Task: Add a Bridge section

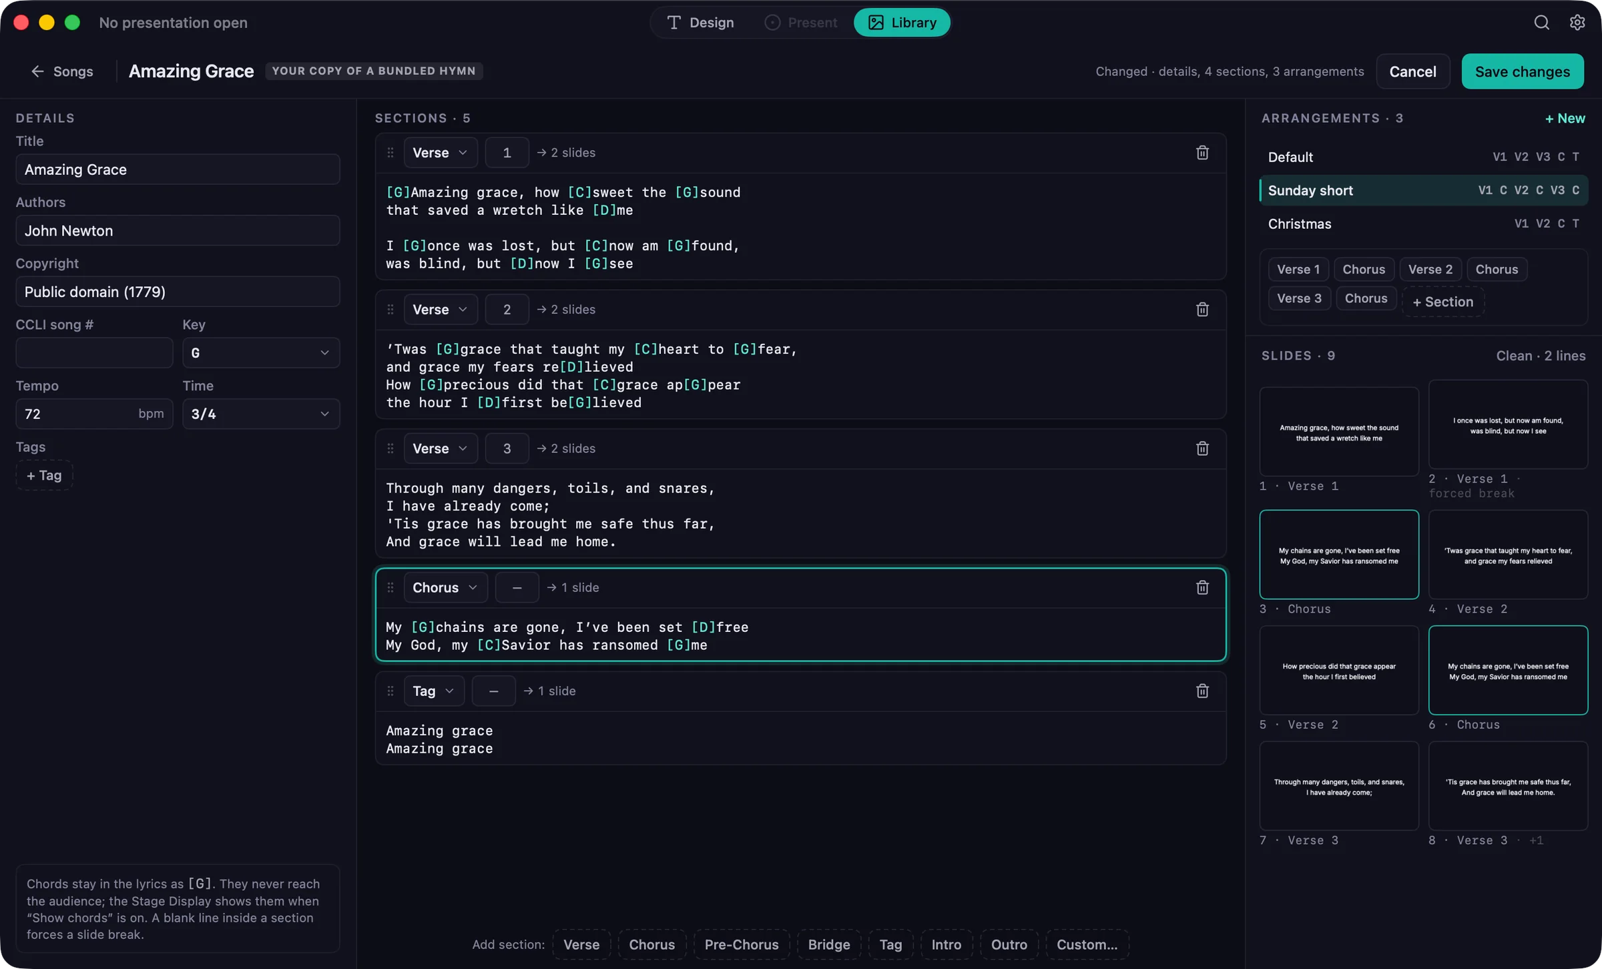Action: [829, 944]
